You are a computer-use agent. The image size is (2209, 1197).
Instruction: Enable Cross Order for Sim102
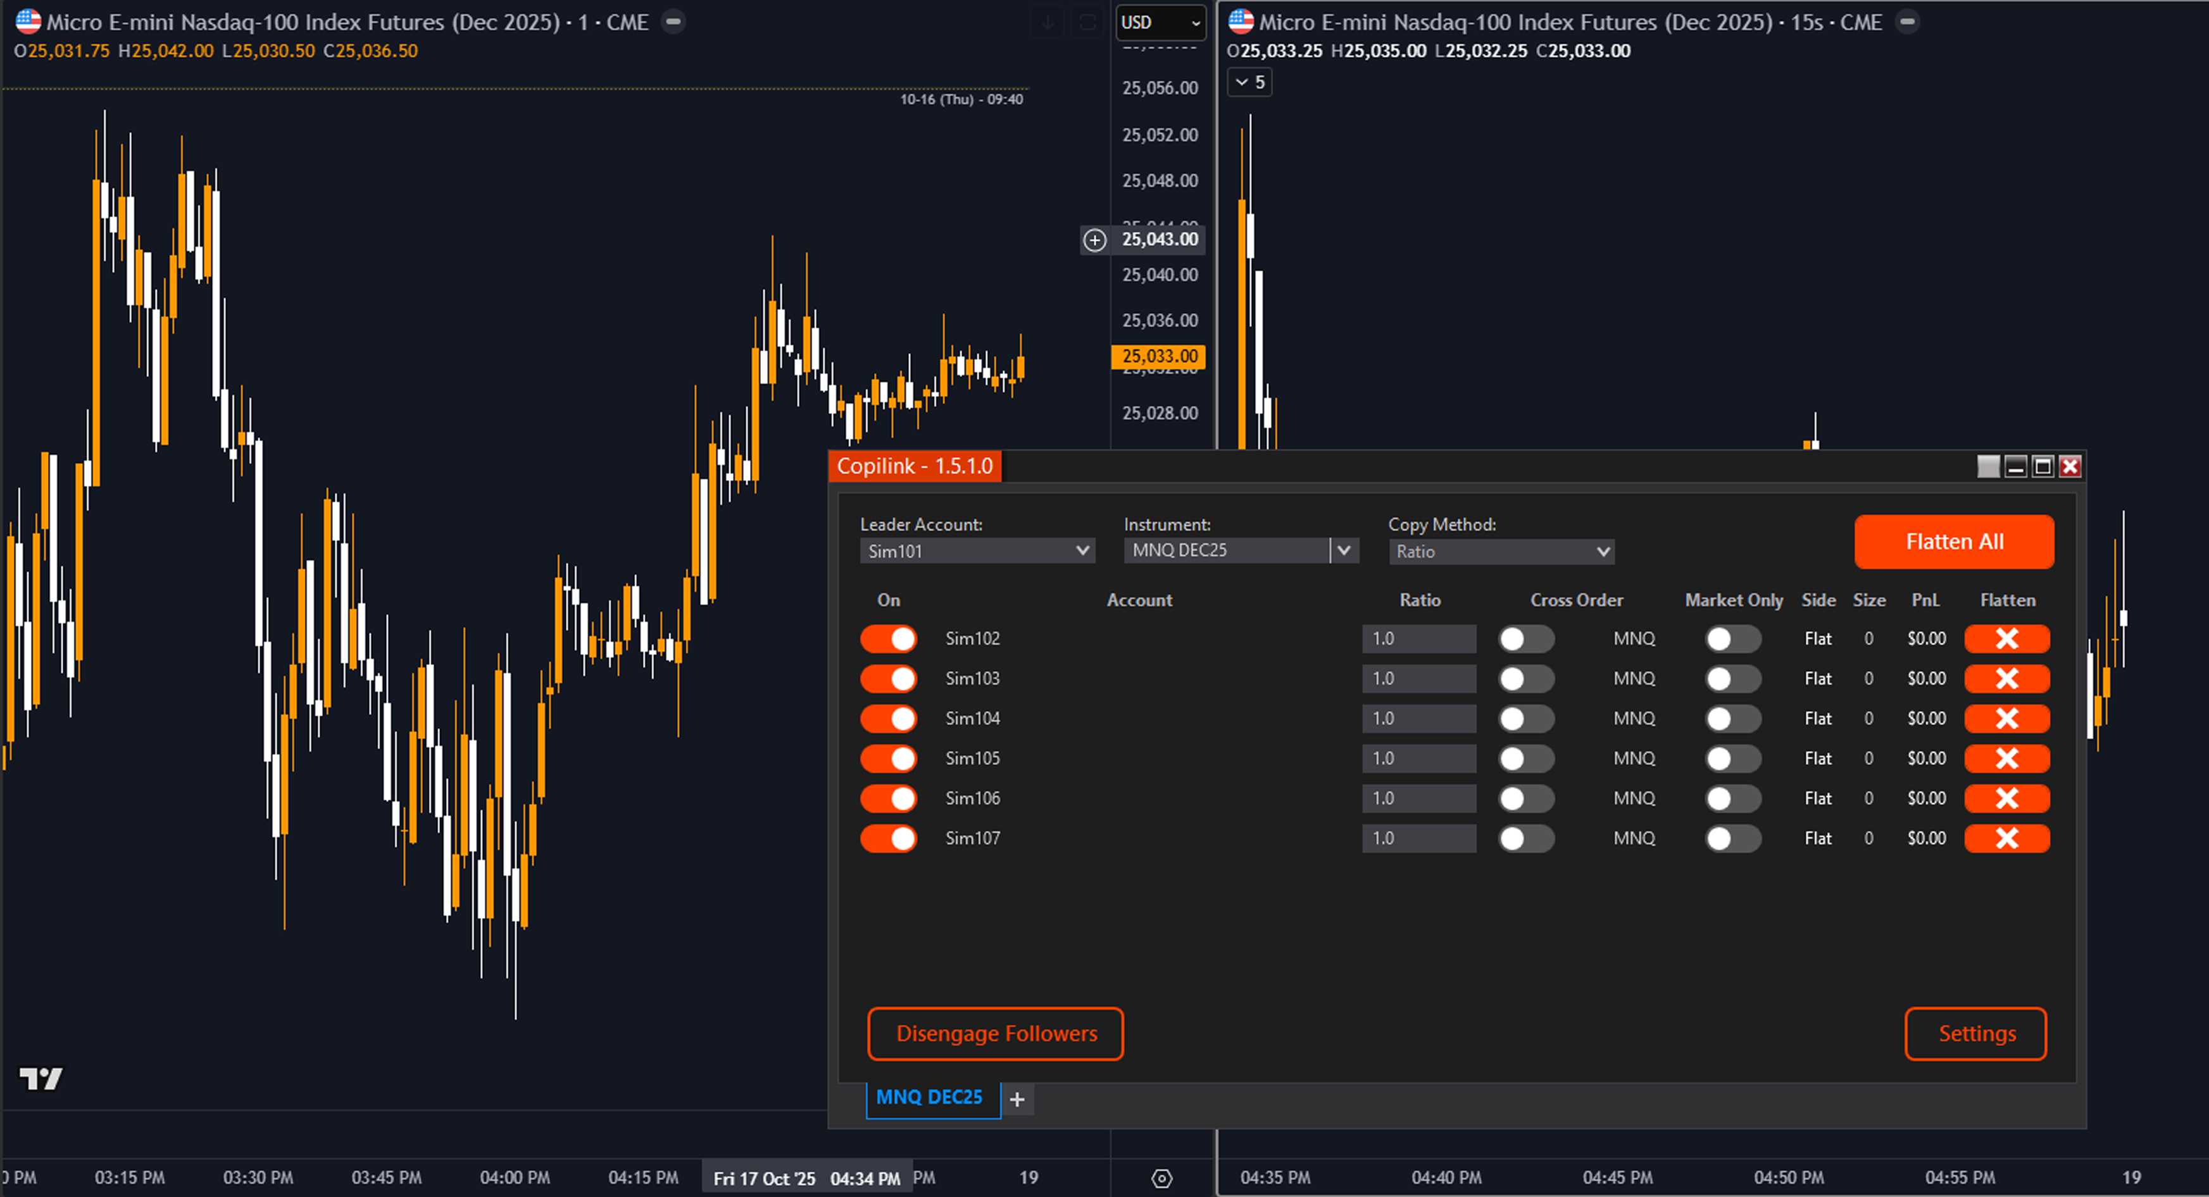[x=1525, y=638]
